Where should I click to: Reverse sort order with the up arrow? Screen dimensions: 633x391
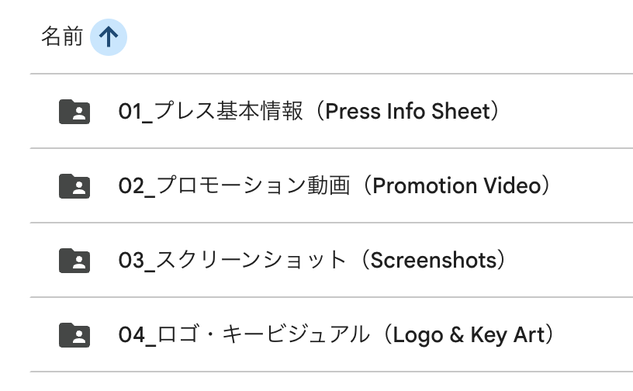109,37
